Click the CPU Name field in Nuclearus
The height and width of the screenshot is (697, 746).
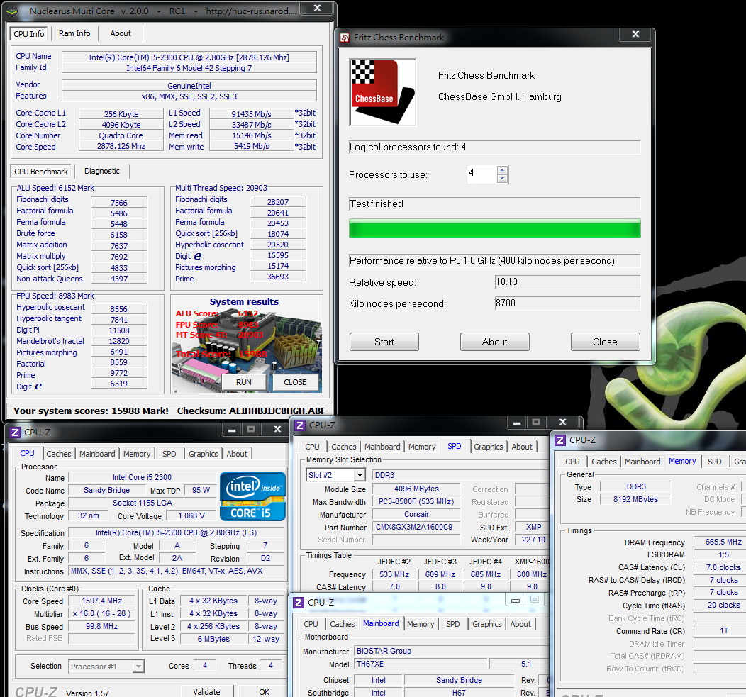tap(189, 57)
